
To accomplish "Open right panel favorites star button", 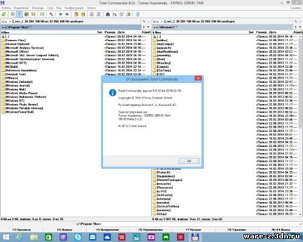I will 295,27.
